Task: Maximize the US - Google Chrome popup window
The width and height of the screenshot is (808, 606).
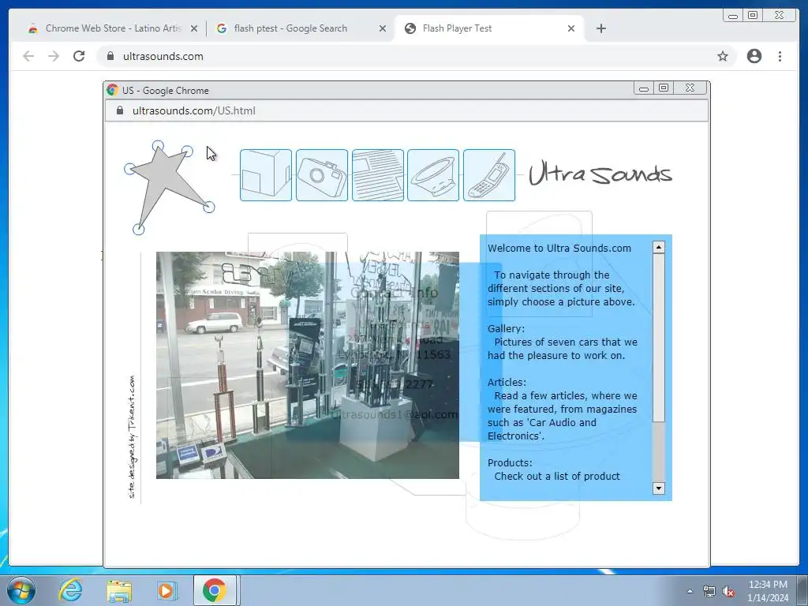Action: (x=664, y=88)
